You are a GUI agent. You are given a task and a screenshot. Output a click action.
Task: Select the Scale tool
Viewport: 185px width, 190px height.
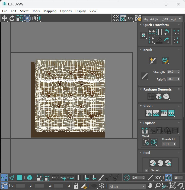[x=20, y=18]
